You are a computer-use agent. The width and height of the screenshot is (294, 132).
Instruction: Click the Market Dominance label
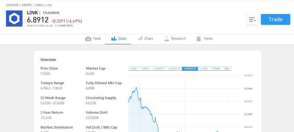coord(57,127)
